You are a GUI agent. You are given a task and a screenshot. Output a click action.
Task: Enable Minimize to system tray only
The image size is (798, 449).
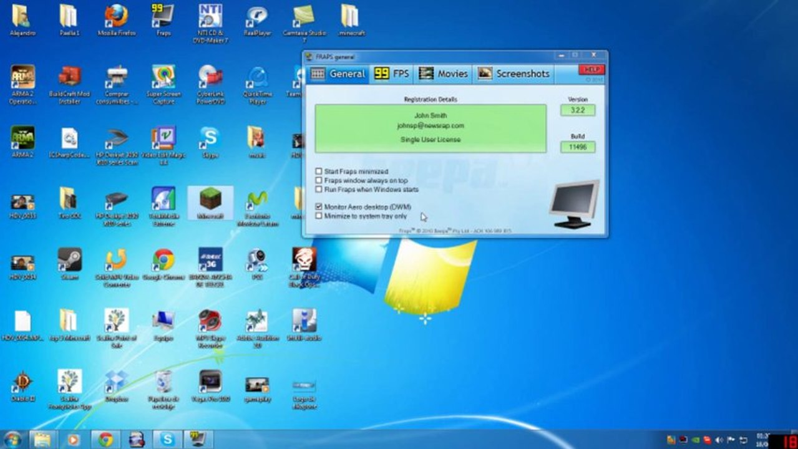coord(319,216)
